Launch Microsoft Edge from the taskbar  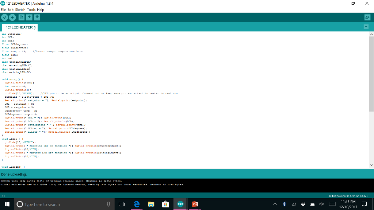click(137, 205)
